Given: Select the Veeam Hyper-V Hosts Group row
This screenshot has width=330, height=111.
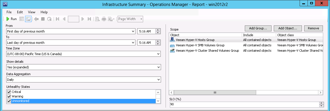Looking at the screenshot, I should point(246,40).
